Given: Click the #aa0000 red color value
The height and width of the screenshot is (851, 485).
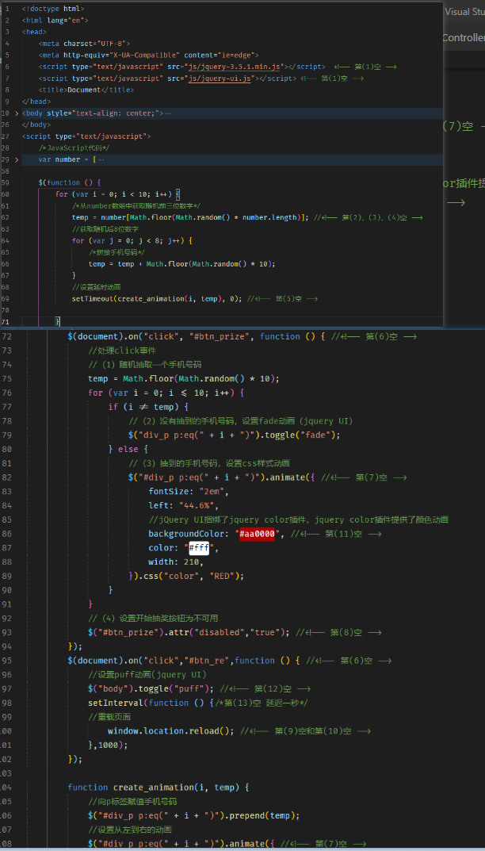Looking at the screenshot, I should (x=258, y=534).
